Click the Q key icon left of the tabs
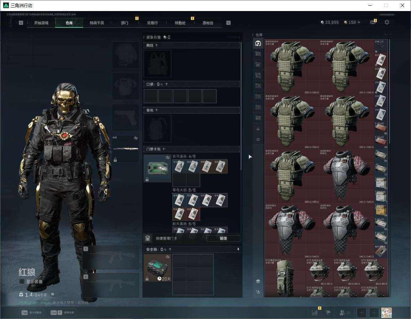The height and width of the screenshot is (319, 411). pyautogui.click(x=21, y=23)
